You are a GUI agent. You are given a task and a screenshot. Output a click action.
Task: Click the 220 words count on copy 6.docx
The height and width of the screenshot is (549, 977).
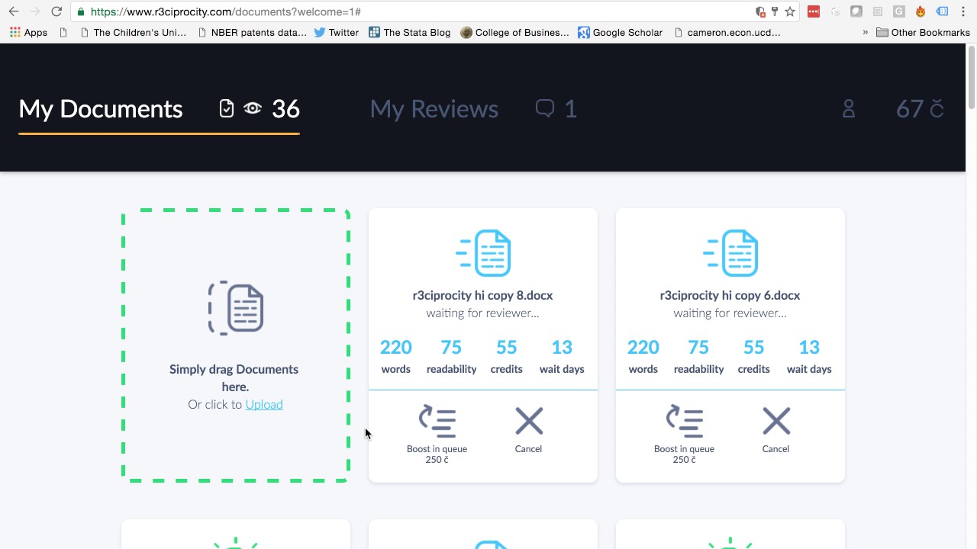click(x=643, y=348)
